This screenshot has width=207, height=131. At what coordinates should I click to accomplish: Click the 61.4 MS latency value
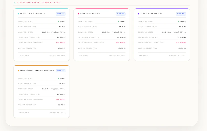(x=62, y=83)
